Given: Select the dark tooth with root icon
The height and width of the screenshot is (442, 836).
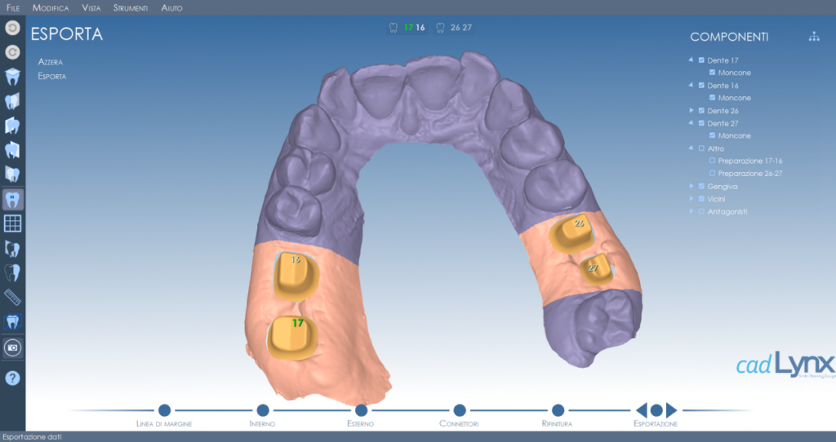Looking at the screenshot, I should (12, 249).
